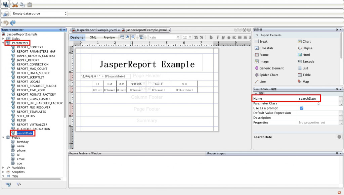The image size is (344, 195).
Task: Zoom out of the report designer
Action: pyautogui.click(x=133, y=37)
